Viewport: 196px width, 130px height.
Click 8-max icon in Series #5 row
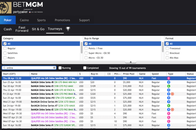168,90
